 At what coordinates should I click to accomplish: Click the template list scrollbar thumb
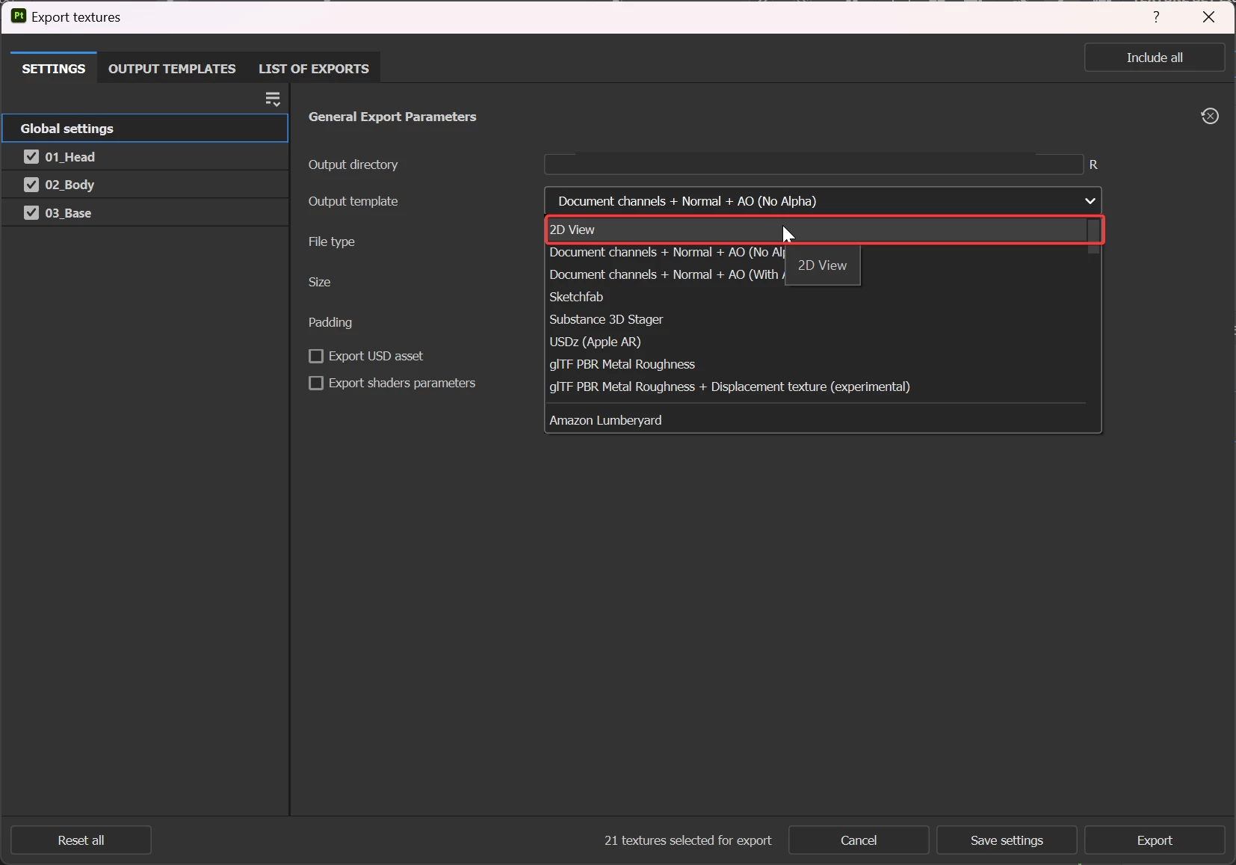coord(1094,236)
